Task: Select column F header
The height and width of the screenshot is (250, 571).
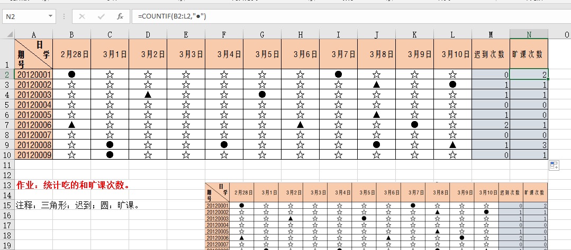Action: pos(224,34)
